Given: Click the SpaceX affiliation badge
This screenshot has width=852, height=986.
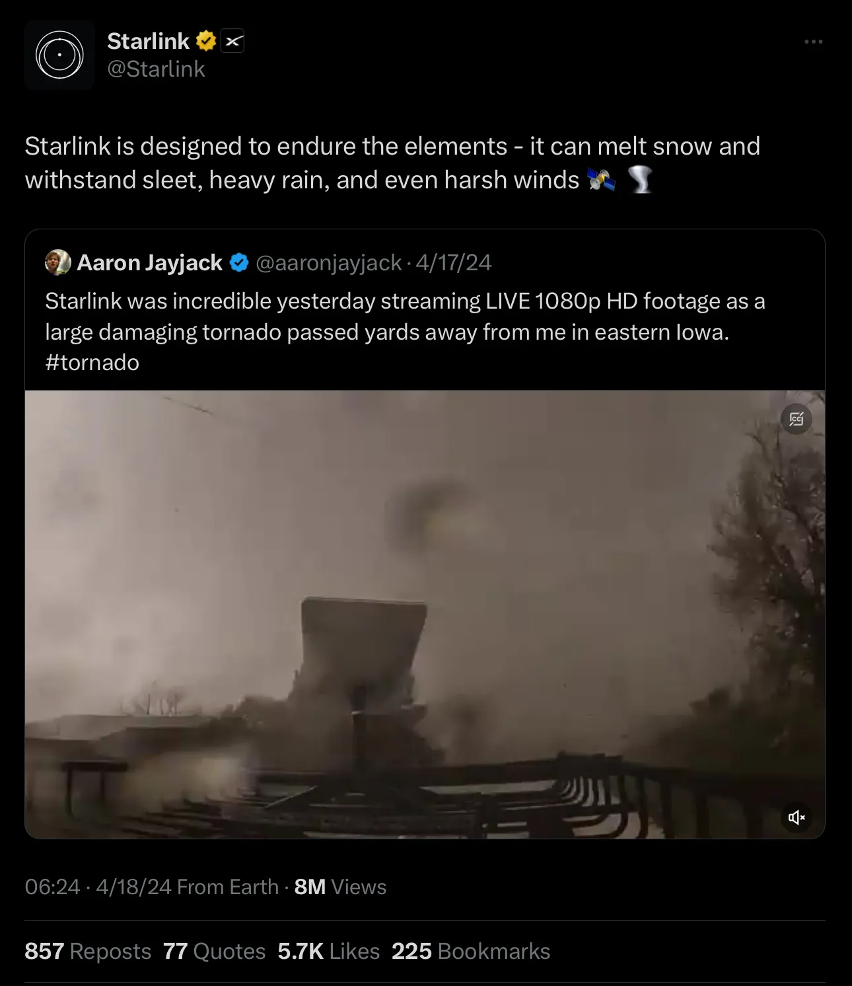Looking at the screenshot, I should pyautogui.click(x=232, y=41).
